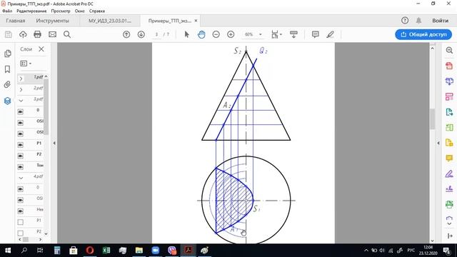Open the fit page options dropdown
Image resolution: width=457 pixels, height=257 pixels.
tap(276, 34)
